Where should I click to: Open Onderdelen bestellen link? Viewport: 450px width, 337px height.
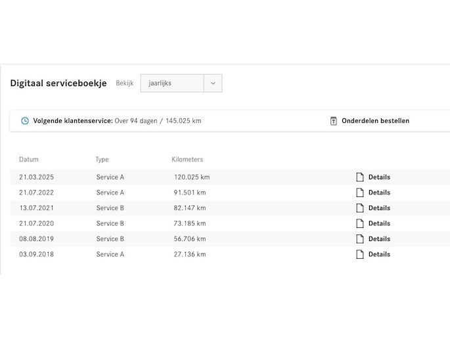pos(375,121)
